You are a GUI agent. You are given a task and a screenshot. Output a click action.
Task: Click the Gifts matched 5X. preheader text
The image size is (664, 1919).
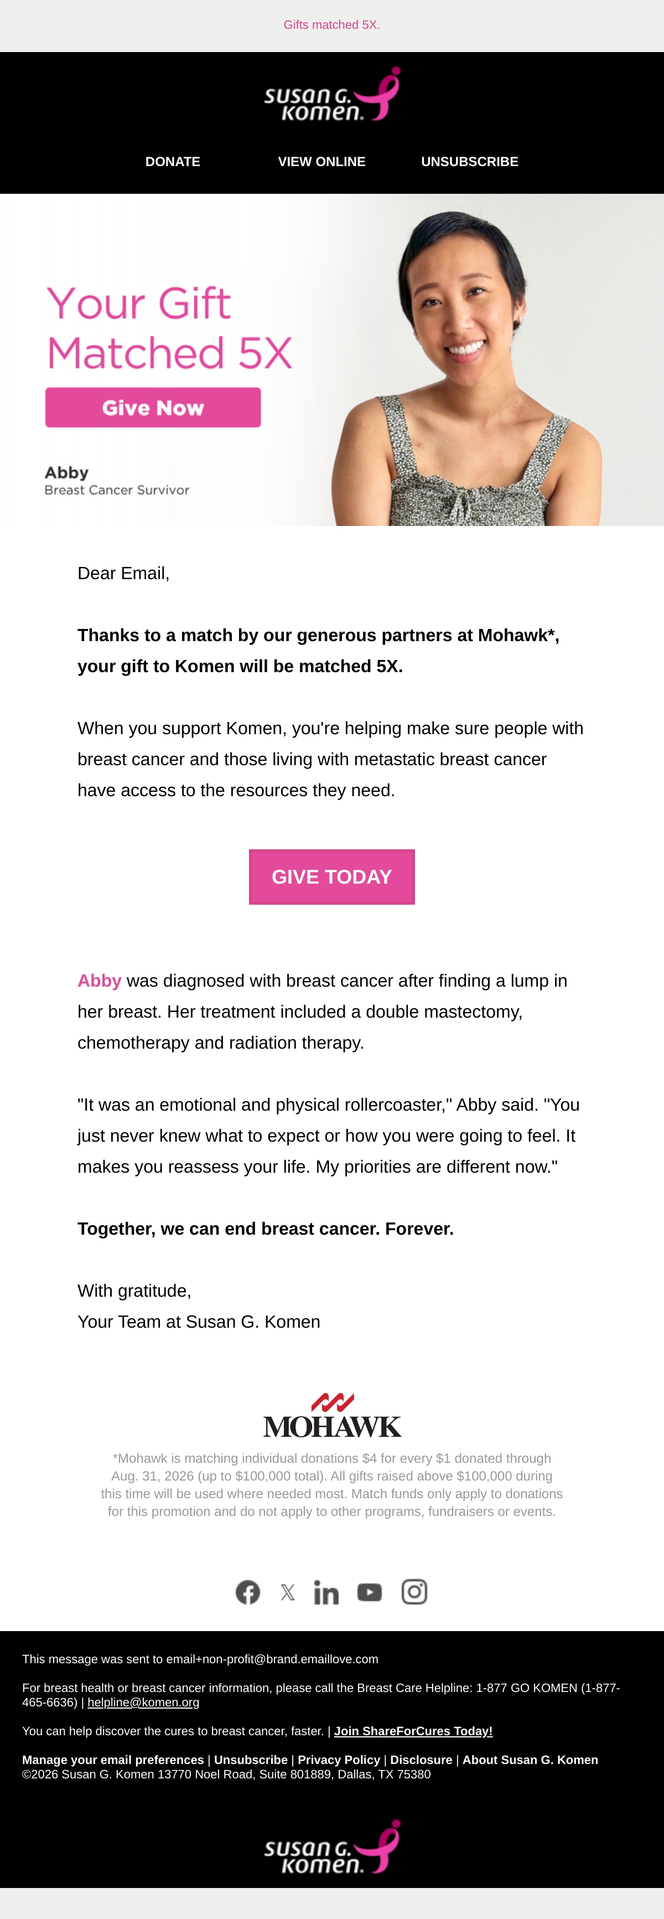332,24
